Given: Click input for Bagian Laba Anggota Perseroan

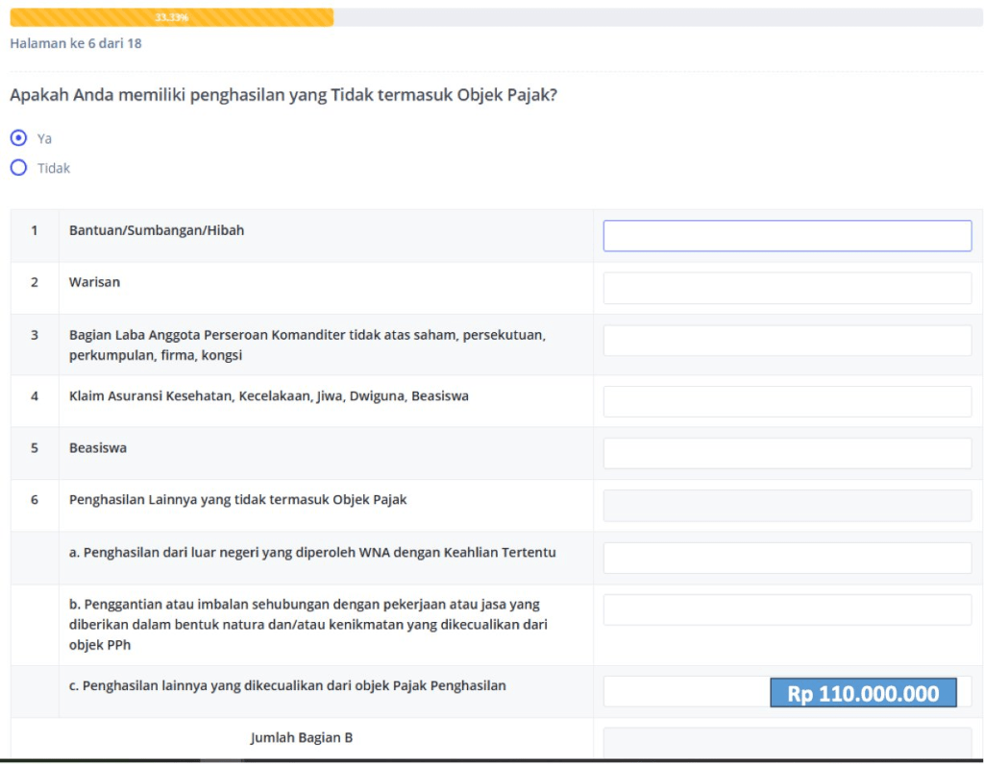Looking at the screenshot, I should (x=786, y=341).
